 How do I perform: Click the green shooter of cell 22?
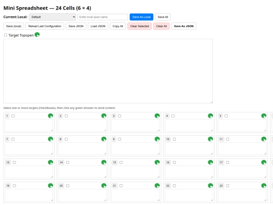tap(210, 186)
